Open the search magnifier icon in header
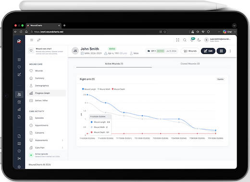Image resolution: width=250 pixels, height=182 pixels. 185,40
